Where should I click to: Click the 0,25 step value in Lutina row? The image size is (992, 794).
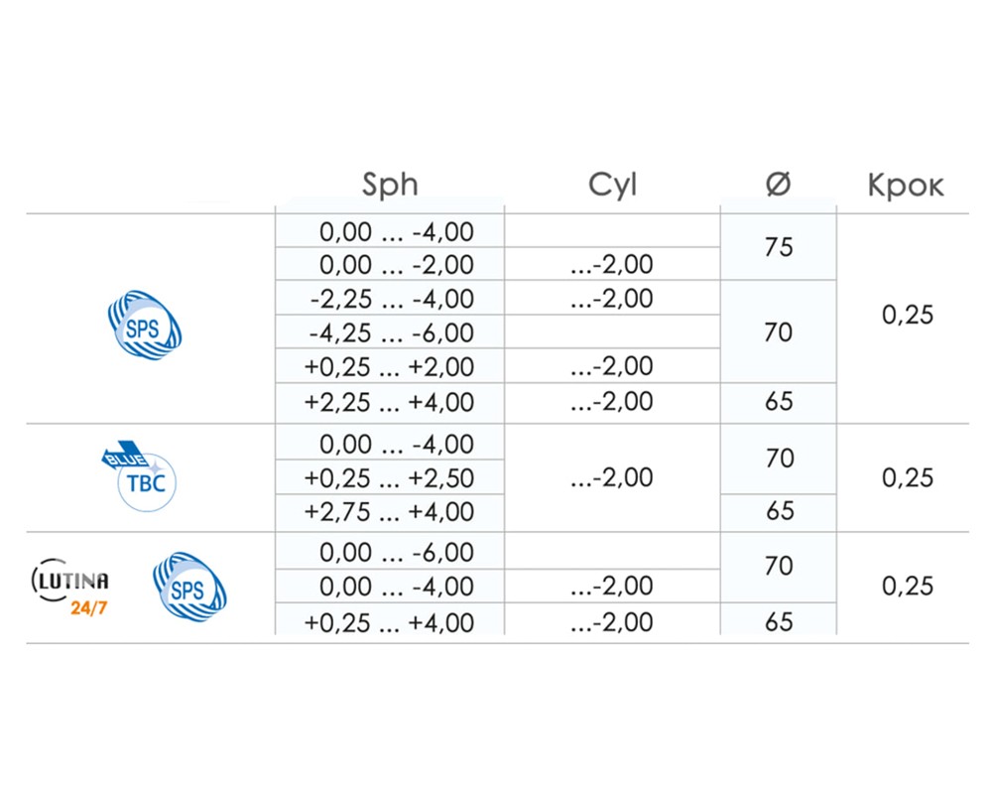pos(908,587)
